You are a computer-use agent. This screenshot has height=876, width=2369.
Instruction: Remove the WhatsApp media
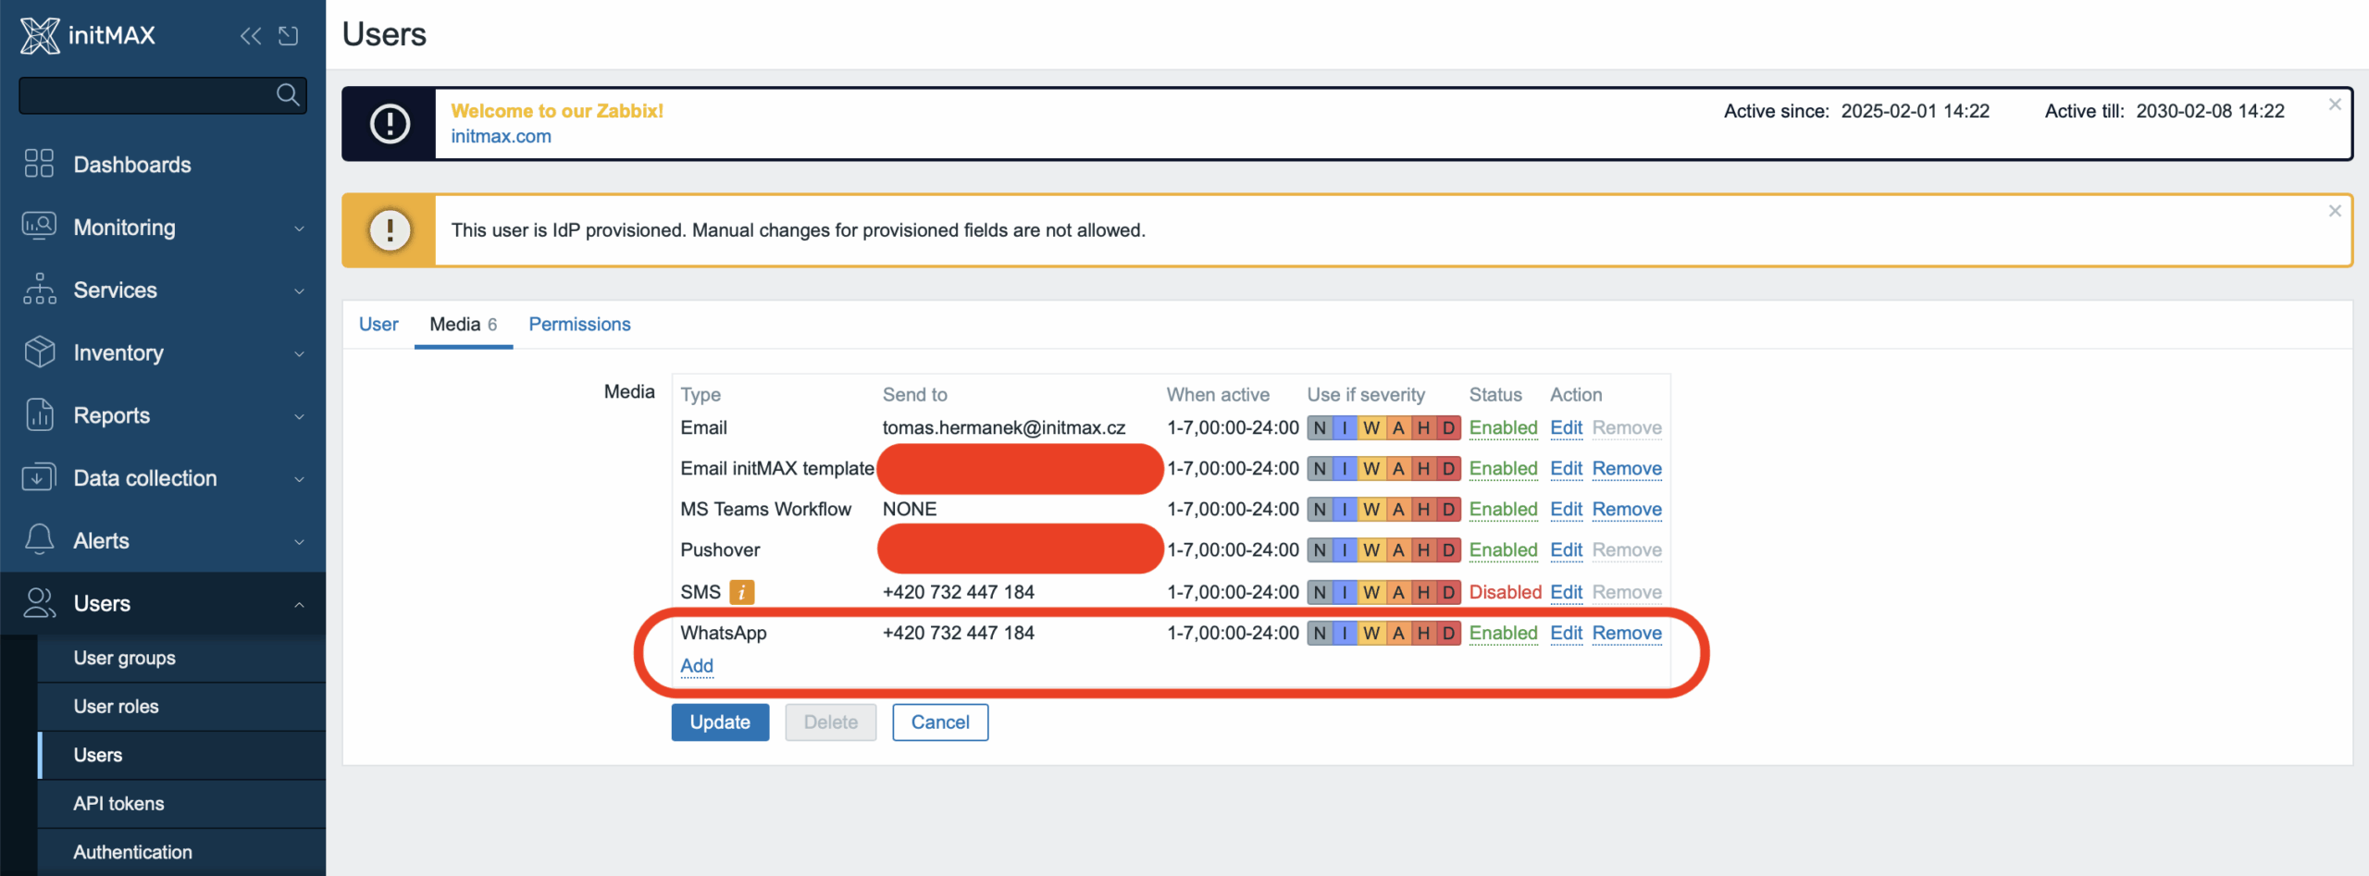pyautogui.click(x=1627, y=633)
